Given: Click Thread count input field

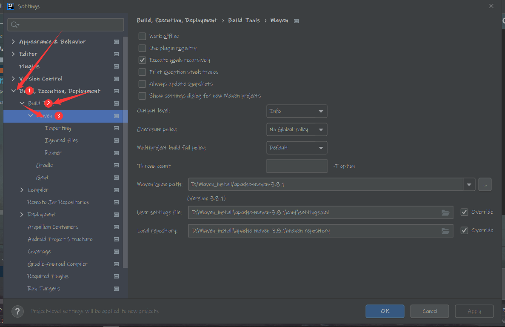Looking at the screenshot, I should click(297, 166).
